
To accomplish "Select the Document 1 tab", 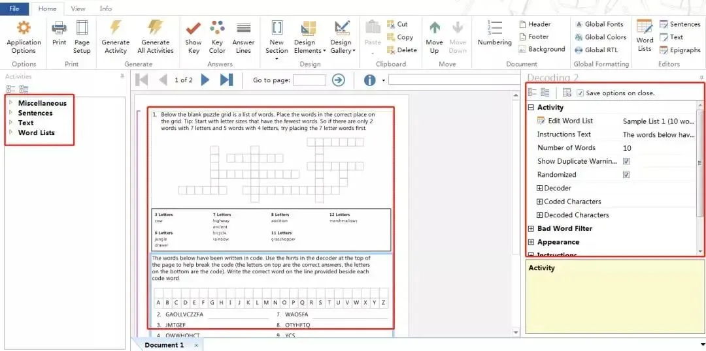I will pos(164,345).
